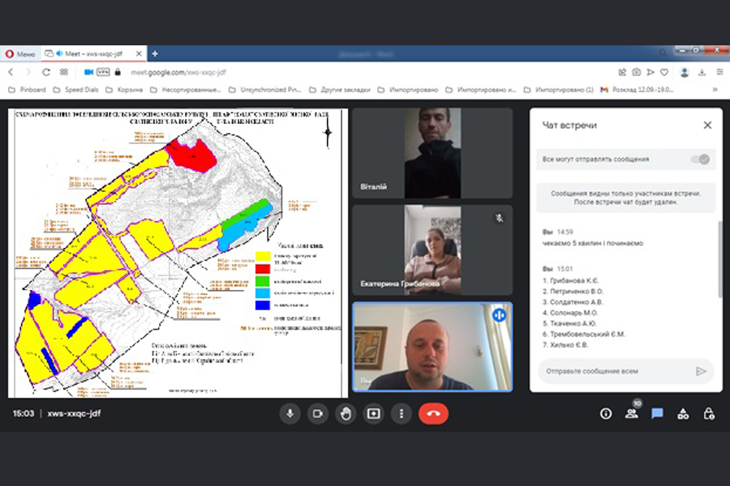
Task: Add page to bookmarks with heart icon
Action: pos(664,72)
